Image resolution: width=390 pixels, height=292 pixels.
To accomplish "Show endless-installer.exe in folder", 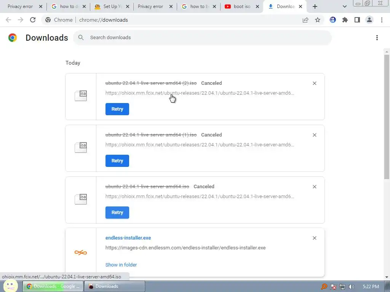I will pos(121,265).
